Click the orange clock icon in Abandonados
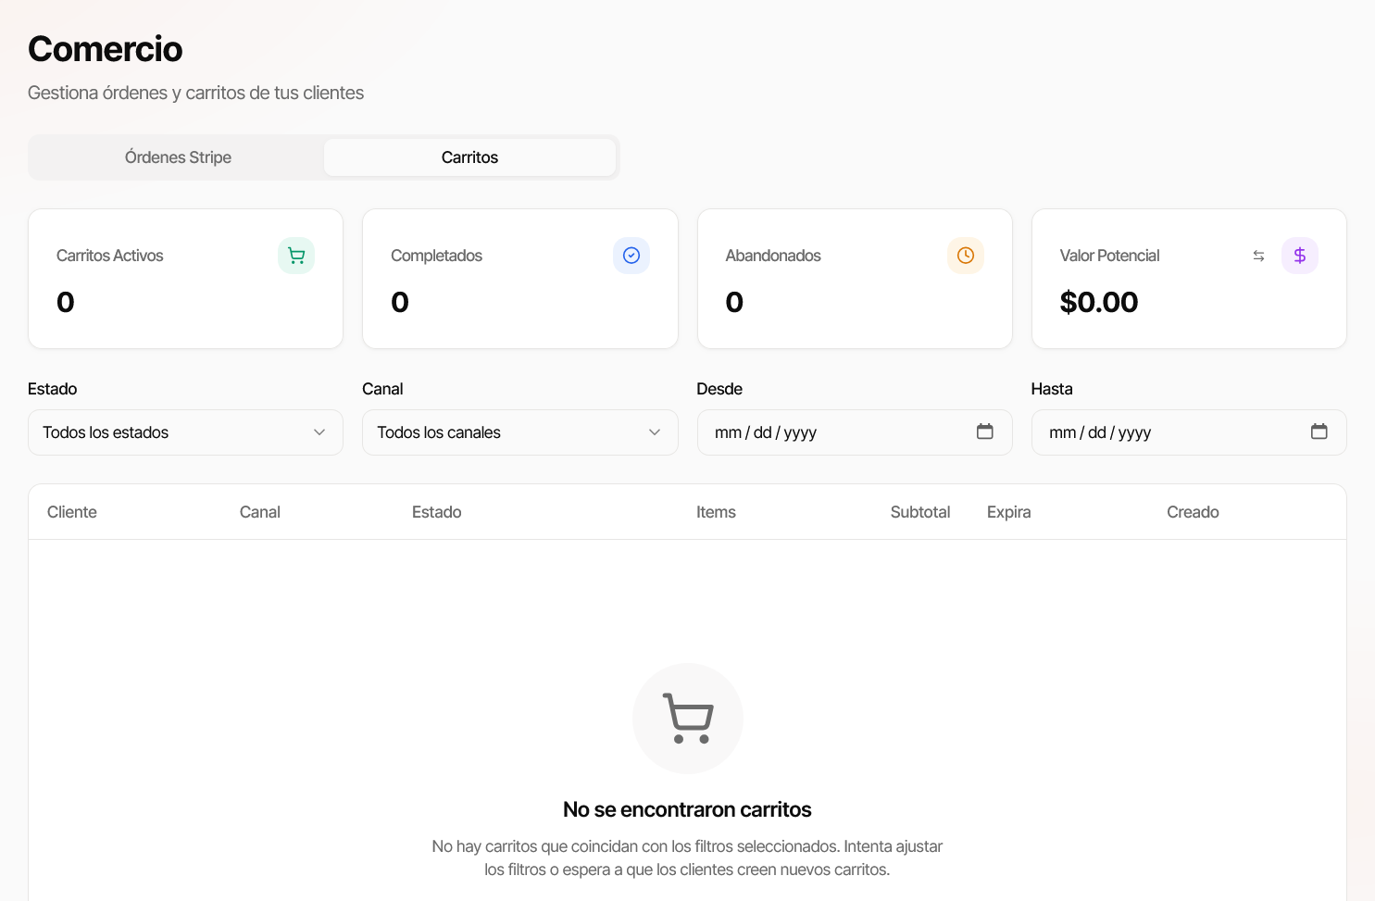Viewport: 1375px width, 901px height. click(966, 256)
